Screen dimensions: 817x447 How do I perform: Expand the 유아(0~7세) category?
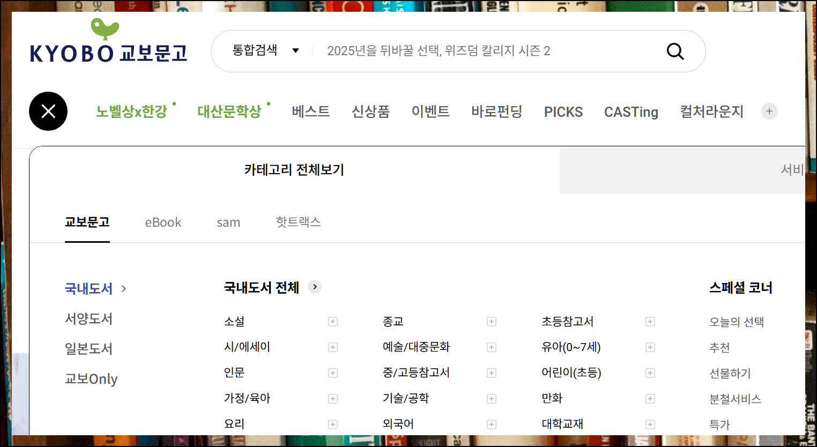pyautogui.click(x=650, y=347)
